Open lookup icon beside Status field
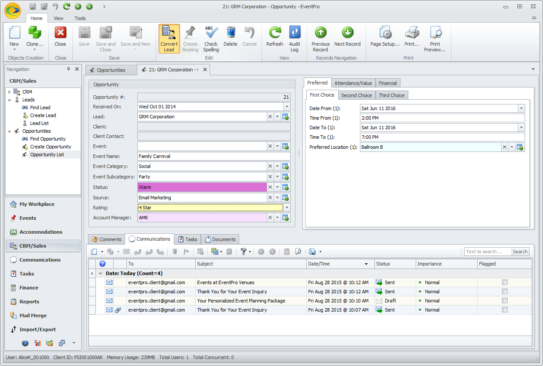This screenshot has width=543, height=366. [x=286, y=187]
